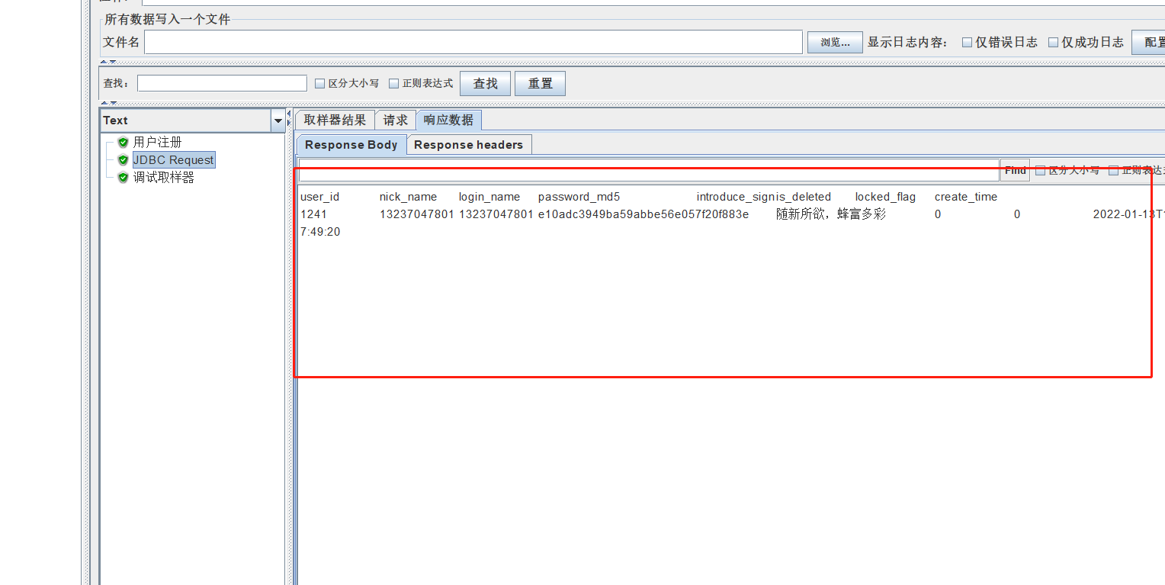Click the 重置 reset button
This screenshot has height=585, width=1165.
point(541,84)
